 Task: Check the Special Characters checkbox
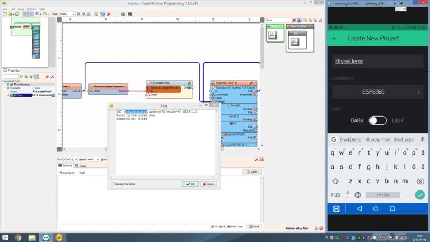(x=113, y=184)
